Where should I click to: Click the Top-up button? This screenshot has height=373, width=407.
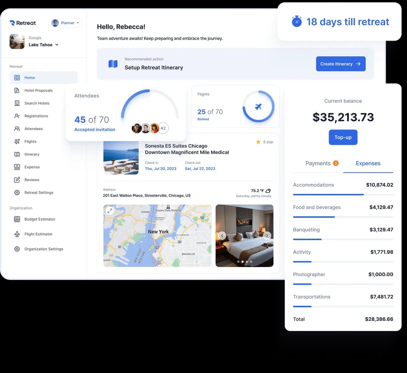(x=343, y=137)
